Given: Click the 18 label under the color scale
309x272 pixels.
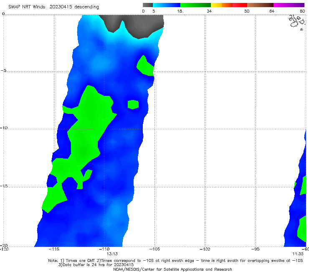Looking at the screenshot, I should pos(180,11).
